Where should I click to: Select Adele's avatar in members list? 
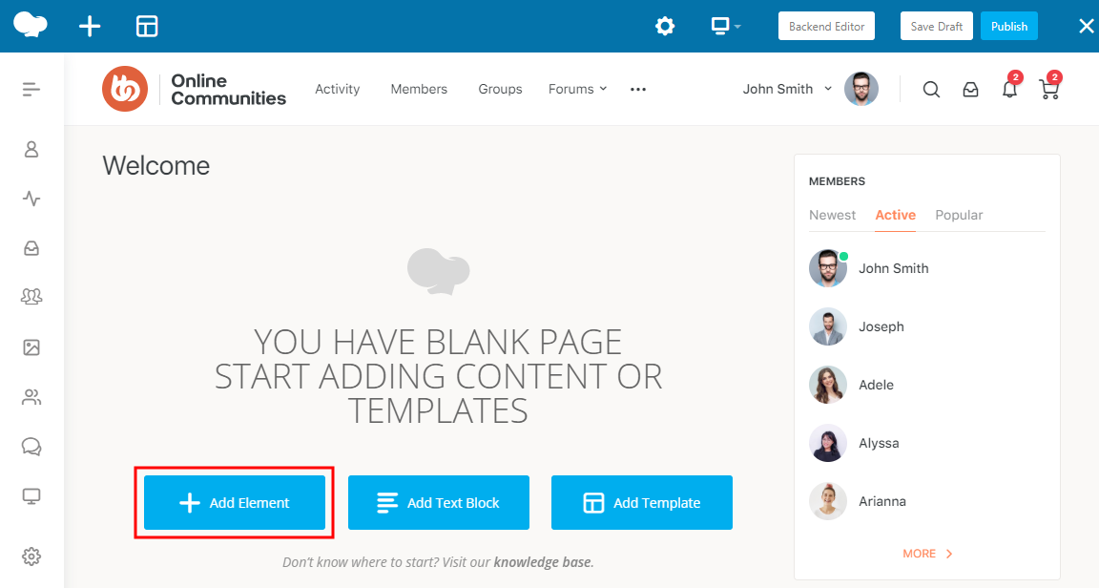click(827, 385)
